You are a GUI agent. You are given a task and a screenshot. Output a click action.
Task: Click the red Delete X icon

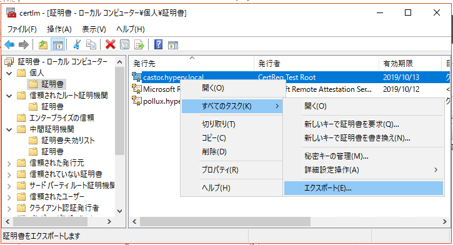click(111, 44)
